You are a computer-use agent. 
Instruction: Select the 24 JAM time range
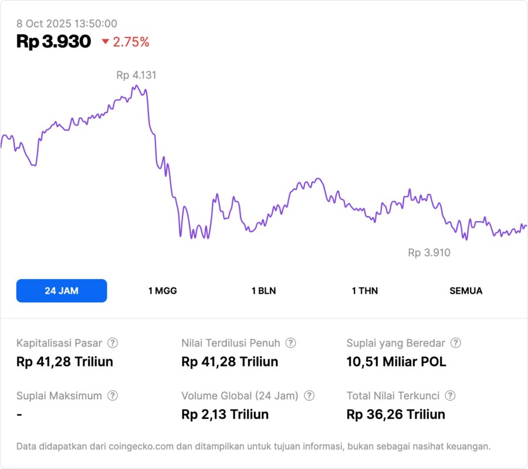pos(62,291)
